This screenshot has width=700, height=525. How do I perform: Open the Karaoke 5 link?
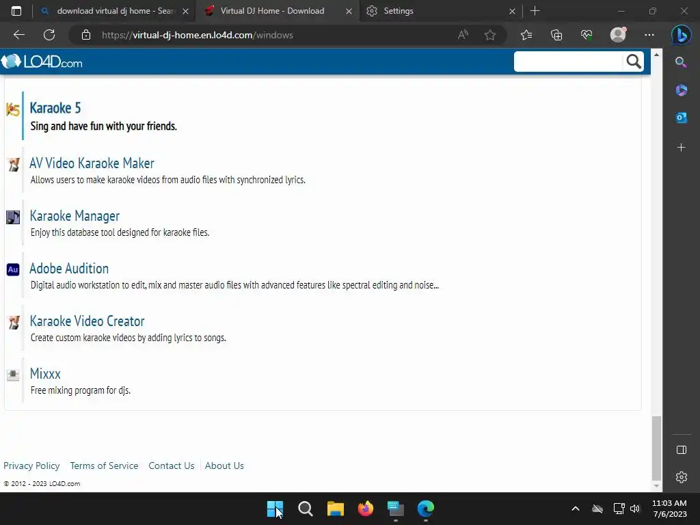pos(55,108)
